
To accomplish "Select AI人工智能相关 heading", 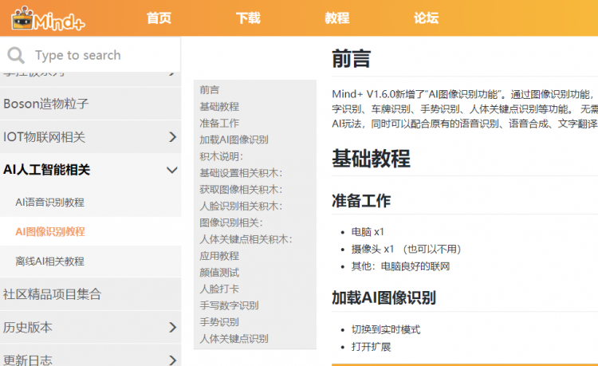I will click(x=46, y=170).
